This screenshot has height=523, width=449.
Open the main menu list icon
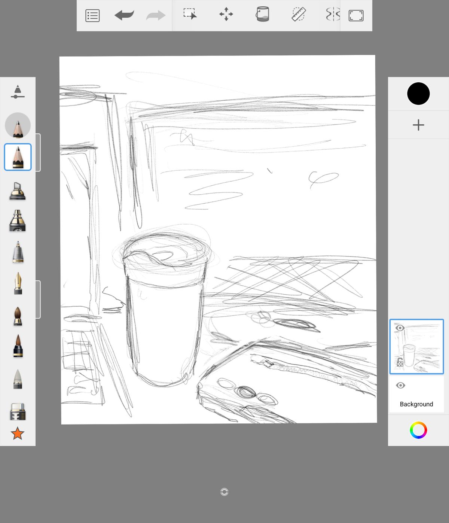coord(92,16)
